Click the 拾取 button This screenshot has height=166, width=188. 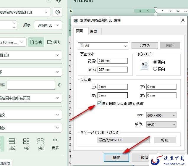pyautogui.click(x=165, y=140)
